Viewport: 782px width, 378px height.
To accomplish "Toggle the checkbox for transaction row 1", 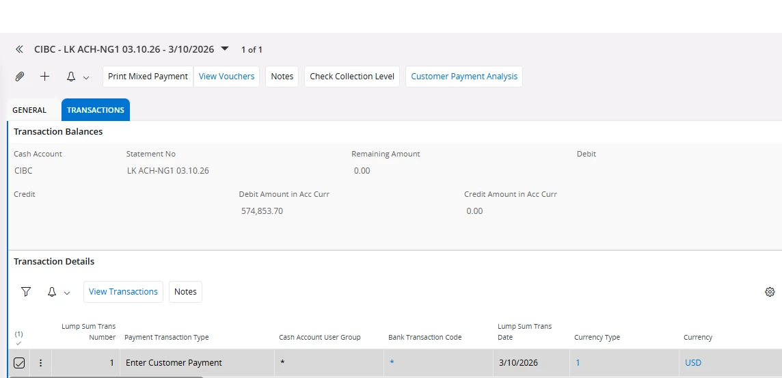I will [19, 363].
